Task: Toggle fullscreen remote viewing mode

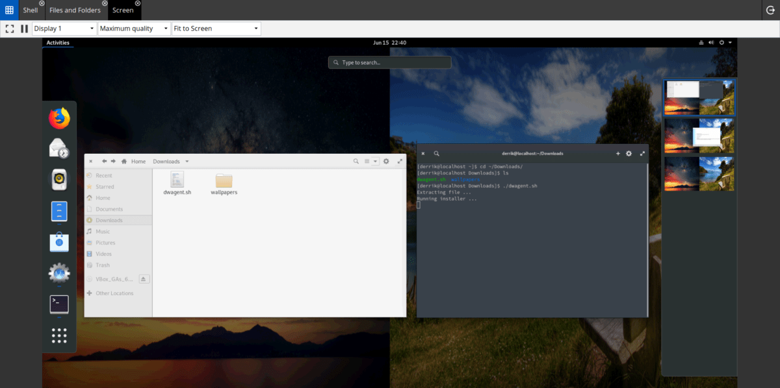Action: [9, 29]
